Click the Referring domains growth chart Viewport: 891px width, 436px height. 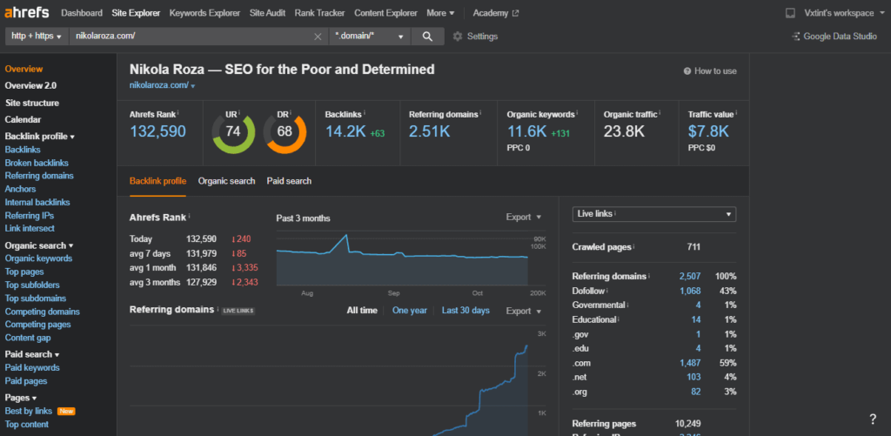coord(330,381)
